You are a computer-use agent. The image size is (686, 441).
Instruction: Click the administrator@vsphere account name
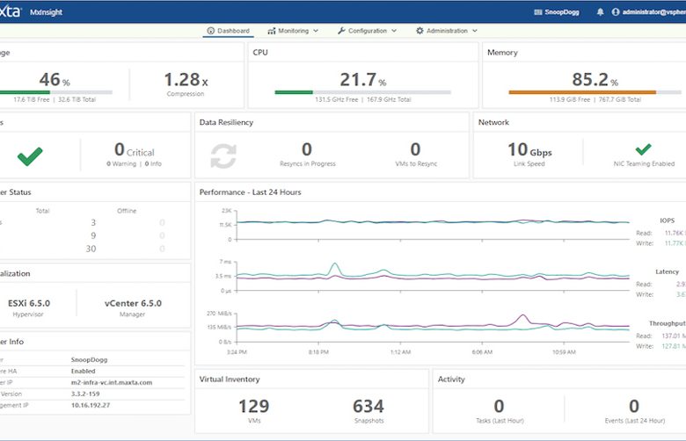[x=654, y=12]
